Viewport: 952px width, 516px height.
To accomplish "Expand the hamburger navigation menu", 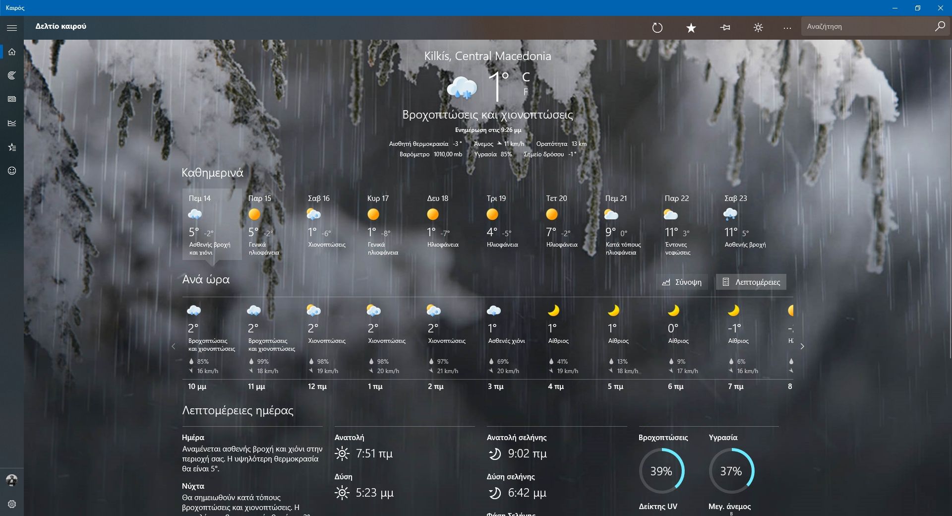I will [x=12, y=28].
